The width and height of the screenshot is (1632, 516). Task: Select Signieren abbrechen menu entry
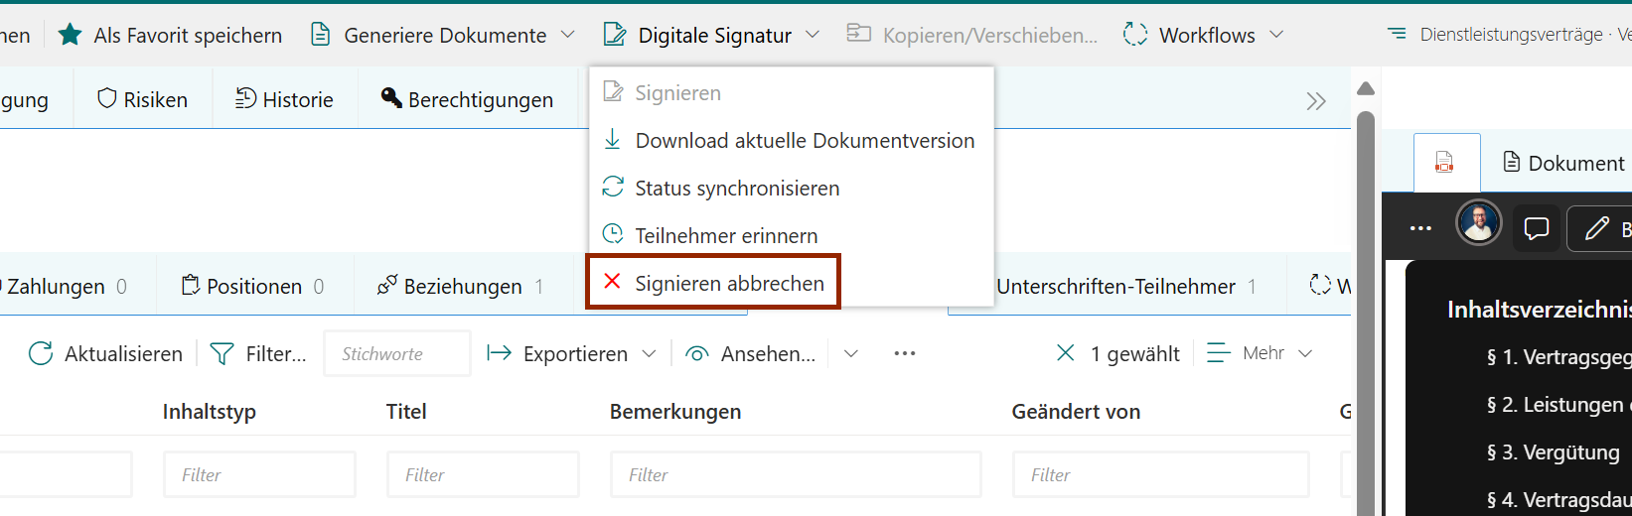[x=728, y=283]
